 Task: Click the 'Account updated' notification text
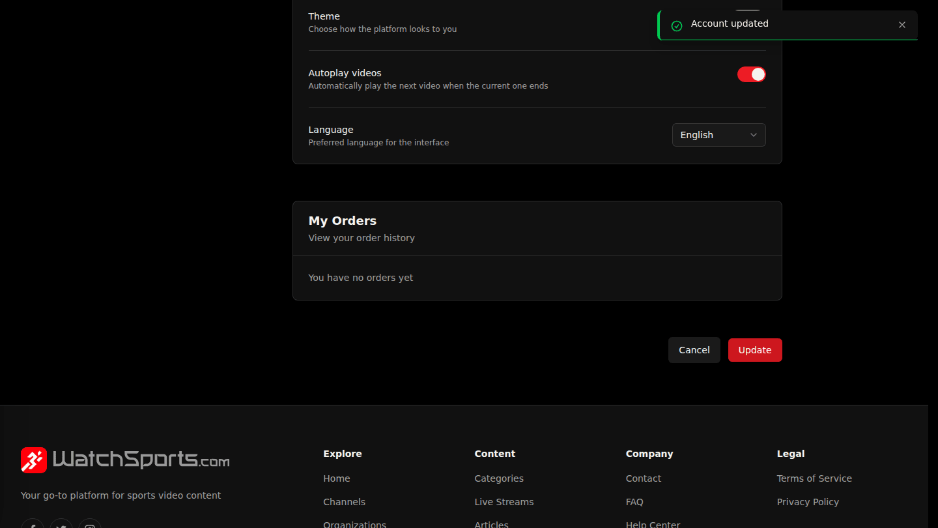[730, 23]
